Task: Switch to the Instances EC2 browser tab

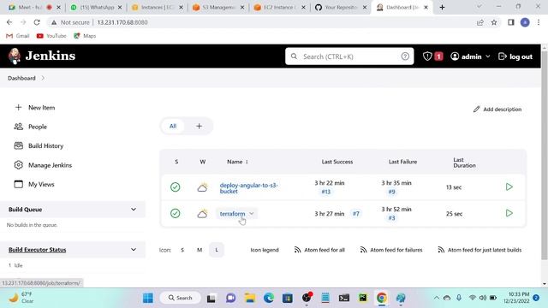Action: click(158, 8)
